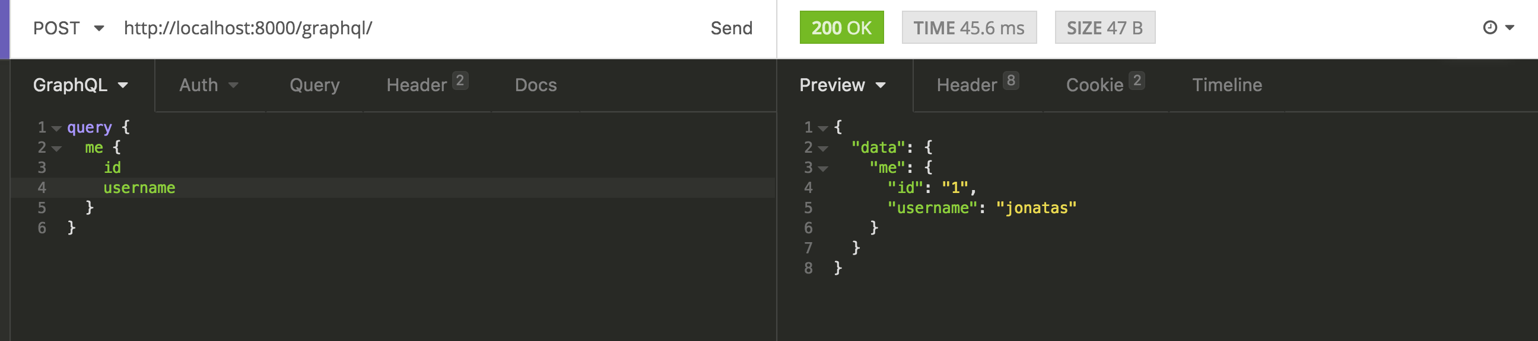
Task: Click the TIME 45.6 ms badge
Action: [968, 27]
